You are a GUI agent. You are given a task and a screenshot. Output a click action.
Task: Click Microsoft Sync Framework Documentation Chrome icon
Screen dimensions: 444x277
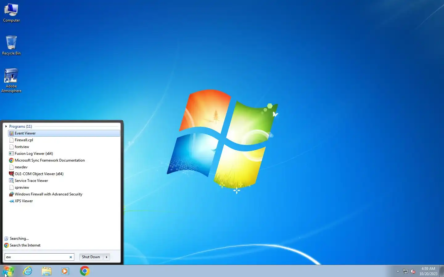point(11,160)
